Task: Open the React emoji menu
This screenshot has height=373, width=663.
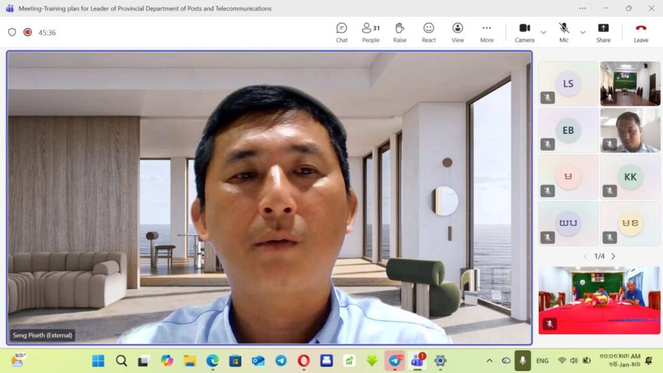Action: coord(429,32)
